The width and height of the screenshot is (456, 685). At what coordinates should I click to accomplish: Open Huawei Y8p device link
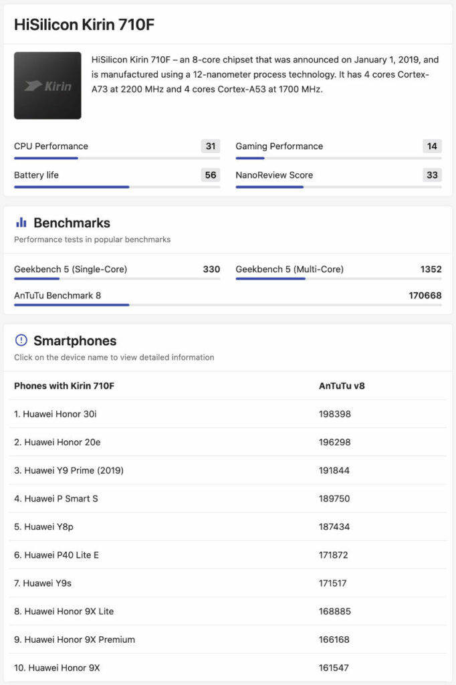point(49,527)
